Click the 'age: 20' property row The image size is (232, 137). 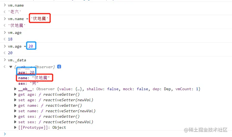pos(26,72)
